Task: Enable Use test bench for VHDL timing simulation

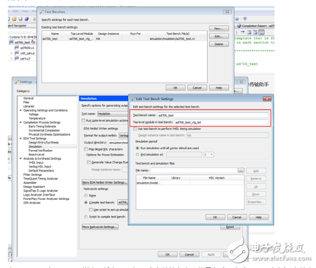Action: [x=135, y=129]
